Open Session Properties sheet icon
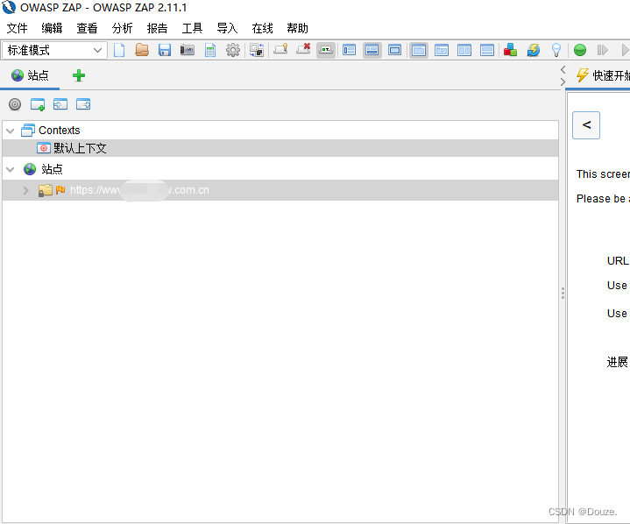Viewport: 630px width, 524px height. click(210, 50)
